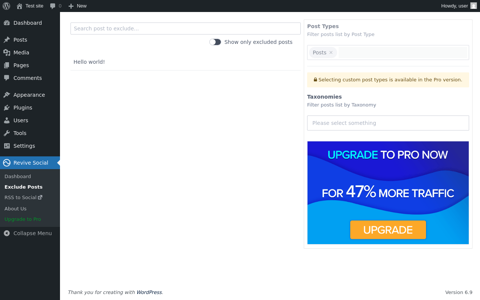The width and height of the screenshot is (480, 300).
Task: Click the Tools wrench icon
Action: pyautogui.click(x=7, y=133)
